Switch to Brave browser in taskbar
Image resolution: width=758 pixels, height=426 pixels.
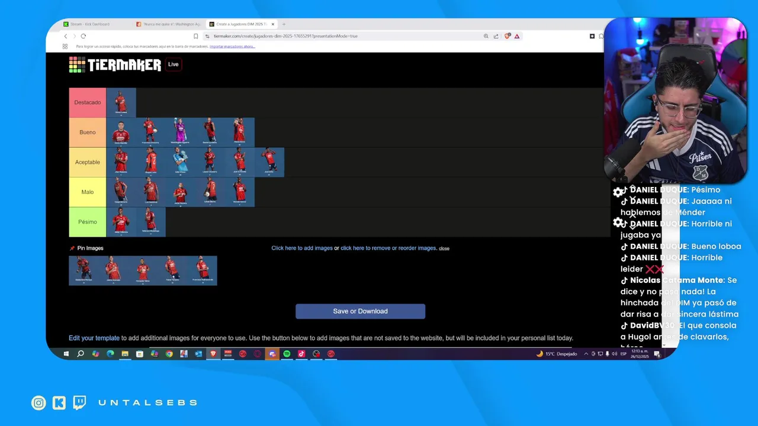(213, 354)
